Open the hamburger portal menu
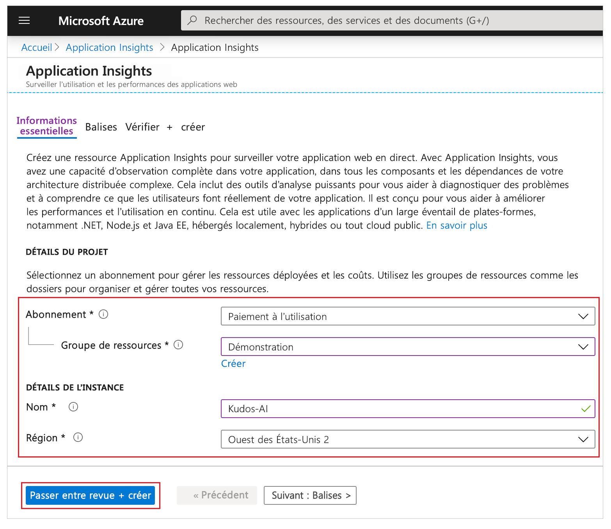611x529 pixels. coord(24,21)
